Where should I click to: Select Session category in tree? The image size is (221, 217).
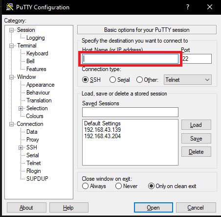pyautogui.click(x=26, y=30)
